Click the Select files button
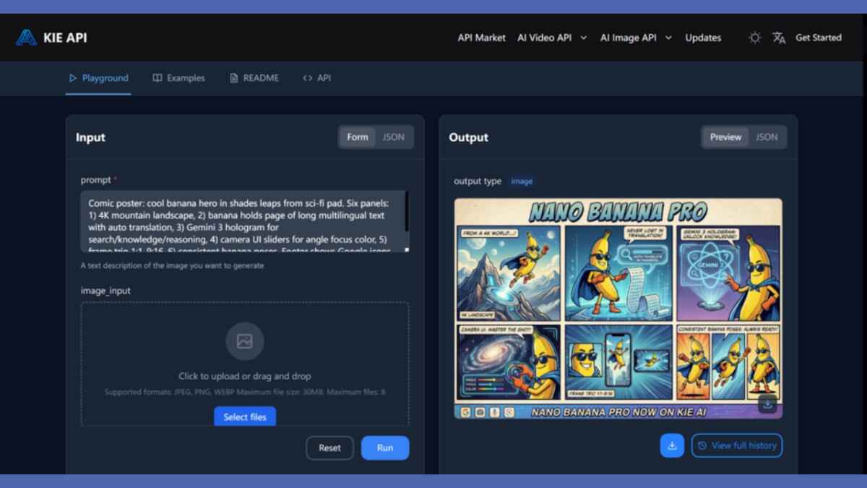This screenshot has height=488, width=867. (245, 416)
